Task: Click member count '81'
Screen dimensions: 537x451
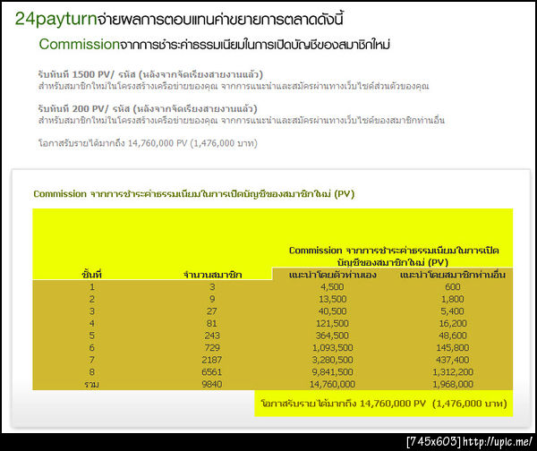Action: pyautogui.click(x=212, y=323)
